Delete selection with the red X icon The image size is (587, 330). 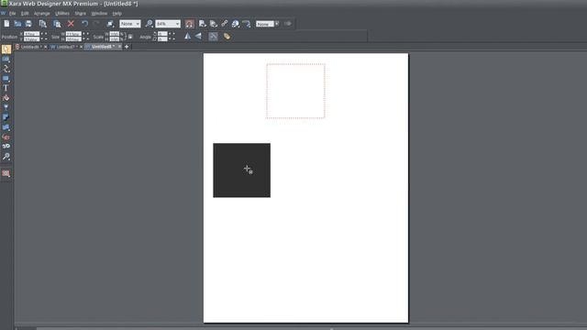[x=71, y=24]
